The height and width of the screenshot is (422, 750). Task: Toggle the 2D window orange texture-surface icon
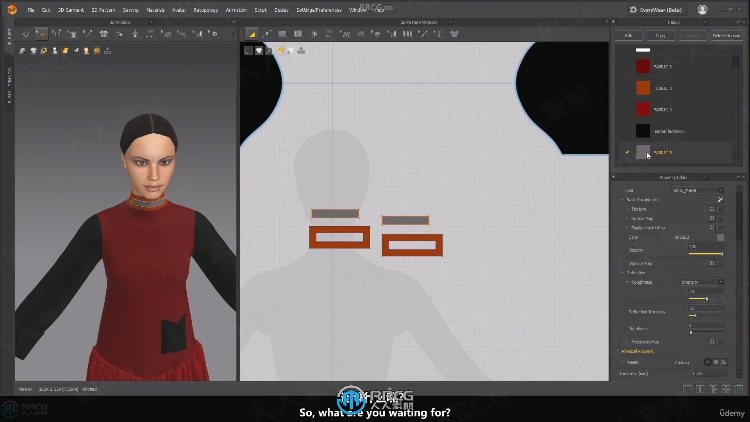point(280,50)
